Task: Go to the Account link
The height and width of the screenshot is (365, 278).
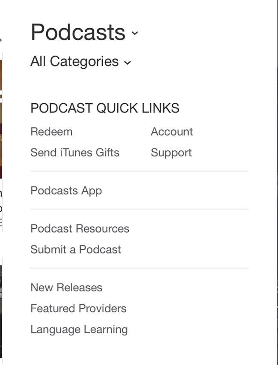Action: pyautogui.click(x=172, y=132)
